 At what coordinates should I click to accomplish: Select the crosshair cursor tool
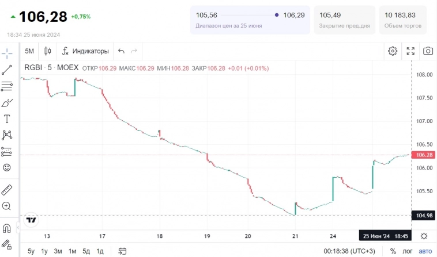[x=7, y=53]
